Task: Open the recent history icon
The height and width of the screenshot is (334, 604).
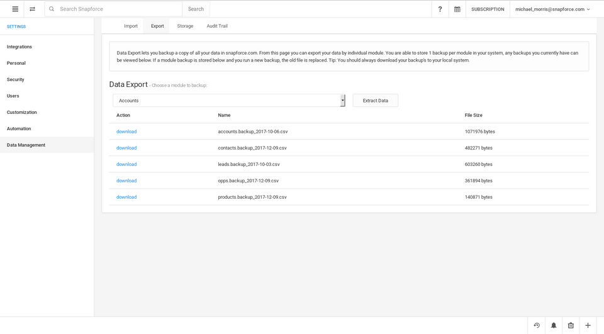Action: pos(537,325)
